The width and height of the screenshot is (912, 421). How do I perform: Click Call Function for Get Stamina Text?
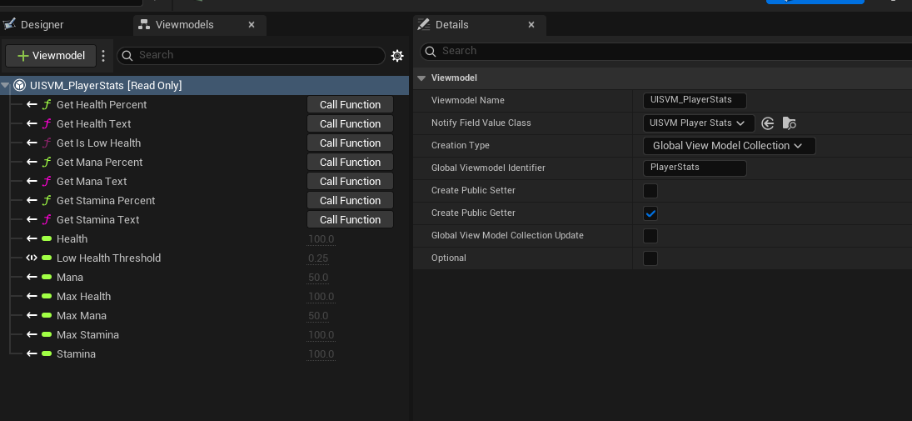[350, 220]
